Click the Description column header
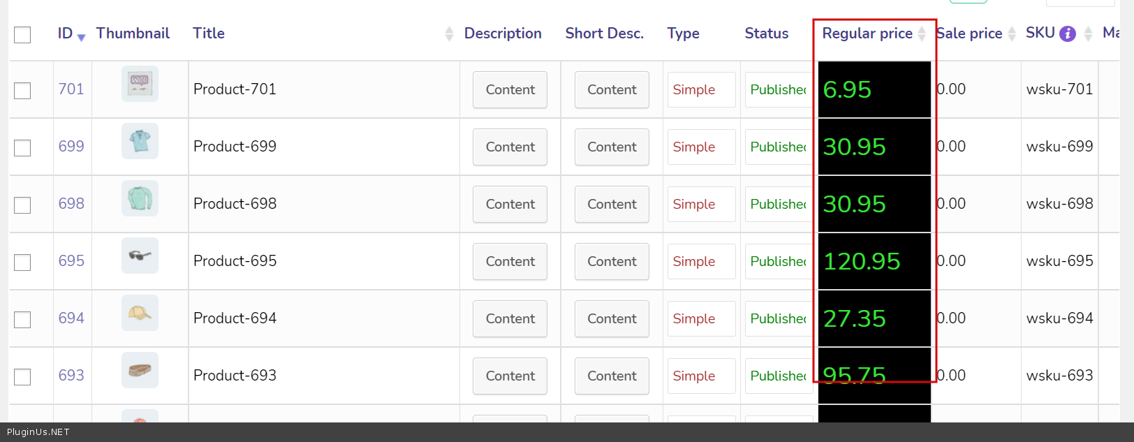The width and height of the screenshot is (1134, 442). pos(503,34)
